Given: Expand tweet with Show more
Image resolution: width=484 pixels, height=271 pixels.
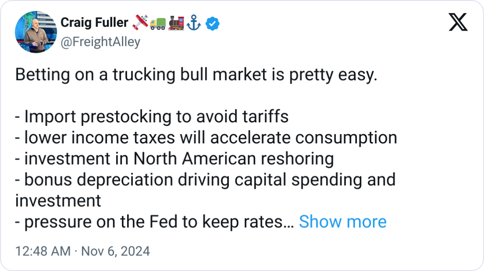Looking at the screenshot, I should 342,222.
